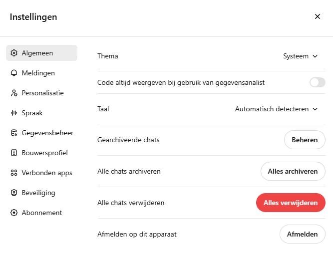Click the gear icon next to Algemeen
333x255 pixels.
(x=14, y=53)
